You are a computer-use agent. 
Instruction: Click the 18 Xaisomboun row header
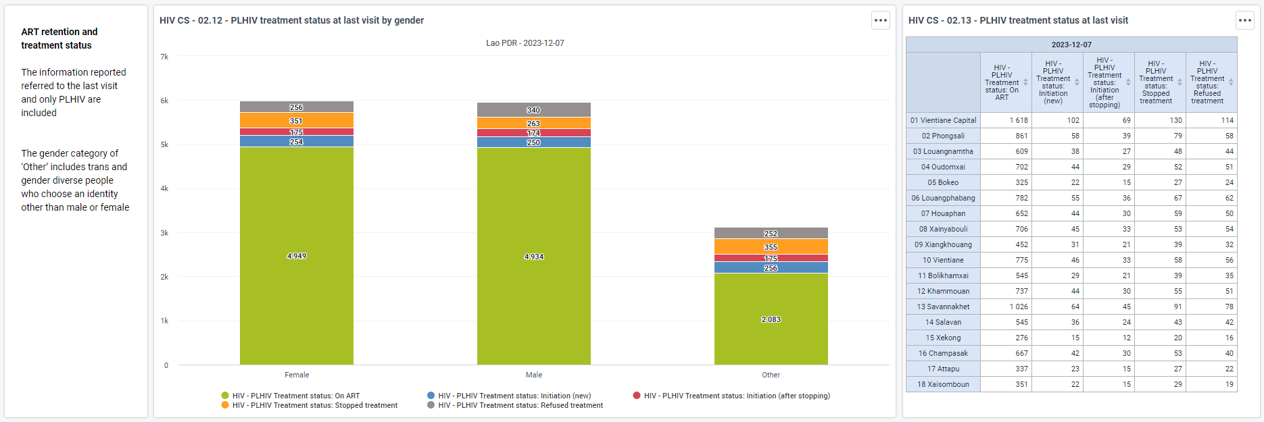(943, 384)
